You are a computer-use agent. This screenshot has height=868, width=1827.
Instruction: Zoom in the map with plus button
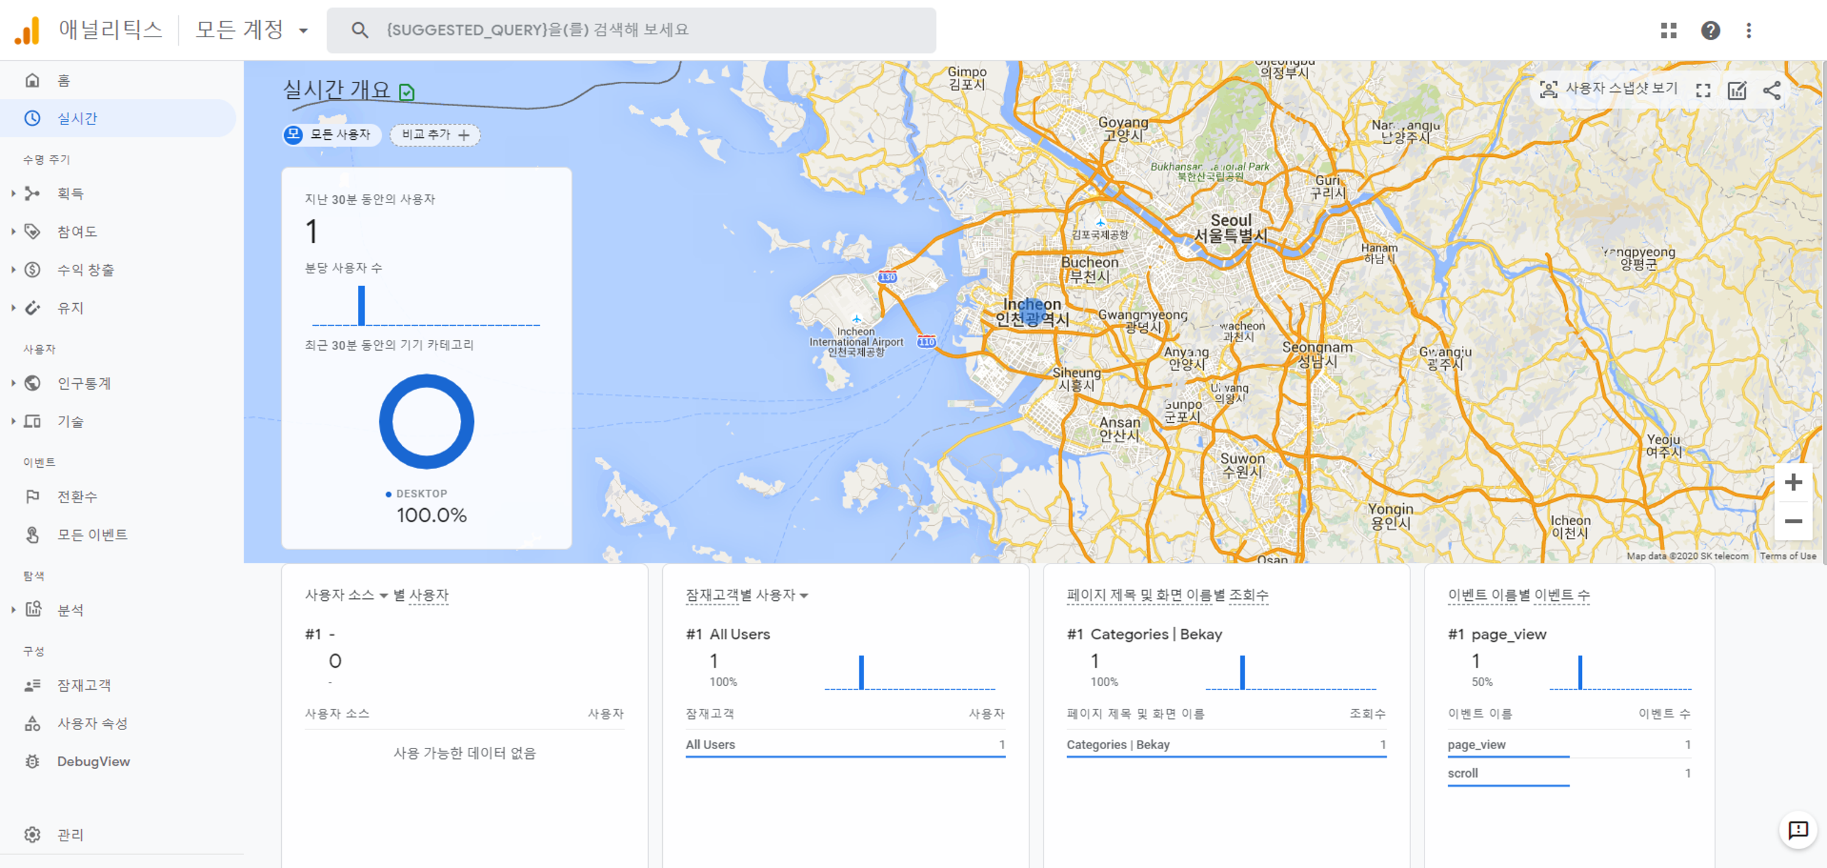1793,482
